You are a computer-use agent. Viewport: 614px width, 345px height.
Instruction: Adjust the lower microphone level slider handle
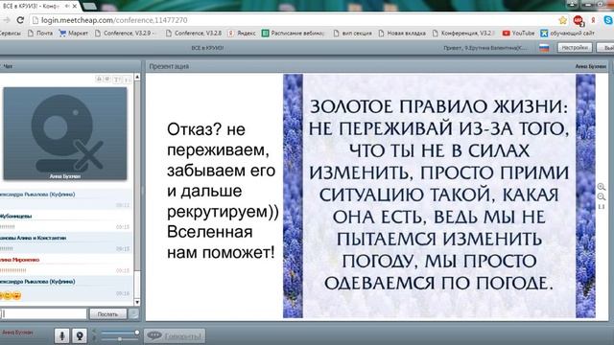tap(119, 339)
